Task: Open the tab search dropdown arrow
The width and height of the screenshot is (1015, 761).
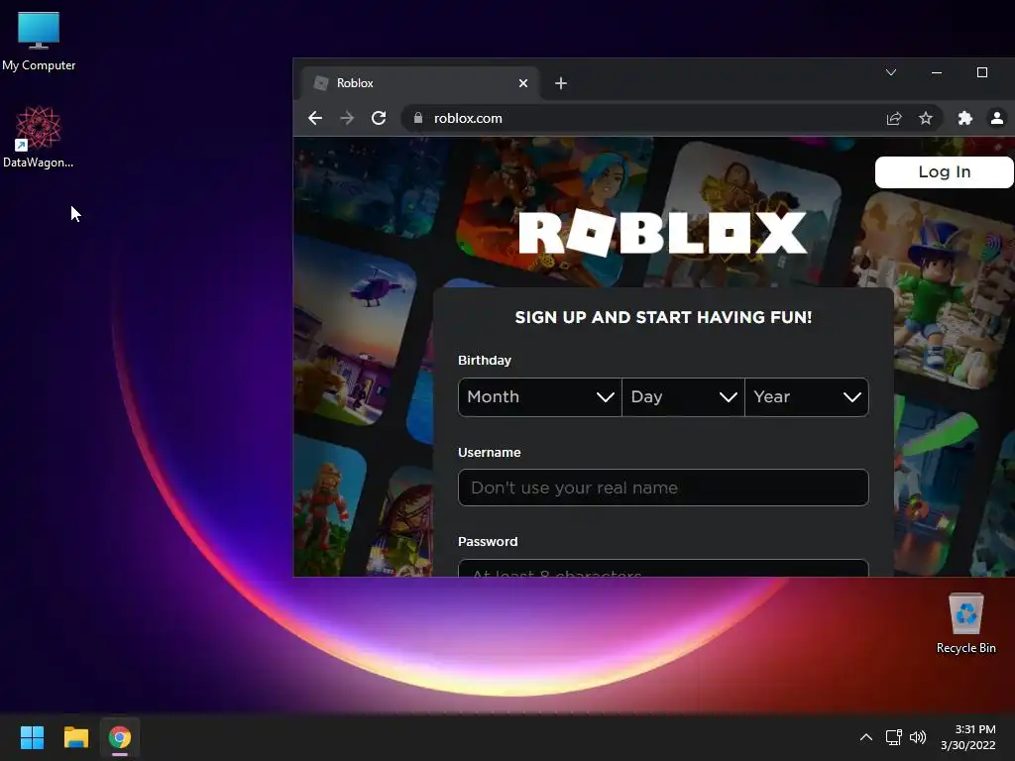Action: point(891,71)
